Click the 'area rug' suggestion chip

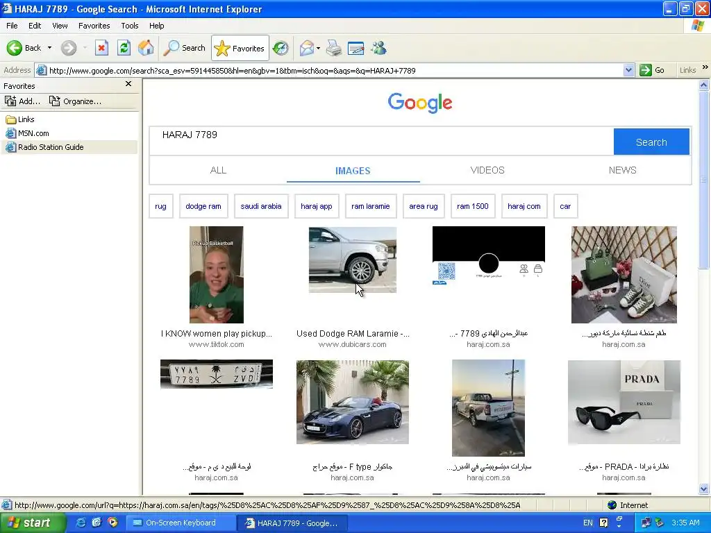pyautogui.click(x=424, y=206)
